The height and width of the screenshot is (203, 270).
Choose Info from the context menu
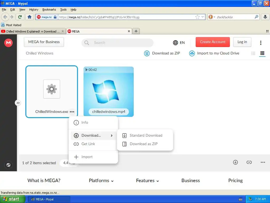point(93,123)
